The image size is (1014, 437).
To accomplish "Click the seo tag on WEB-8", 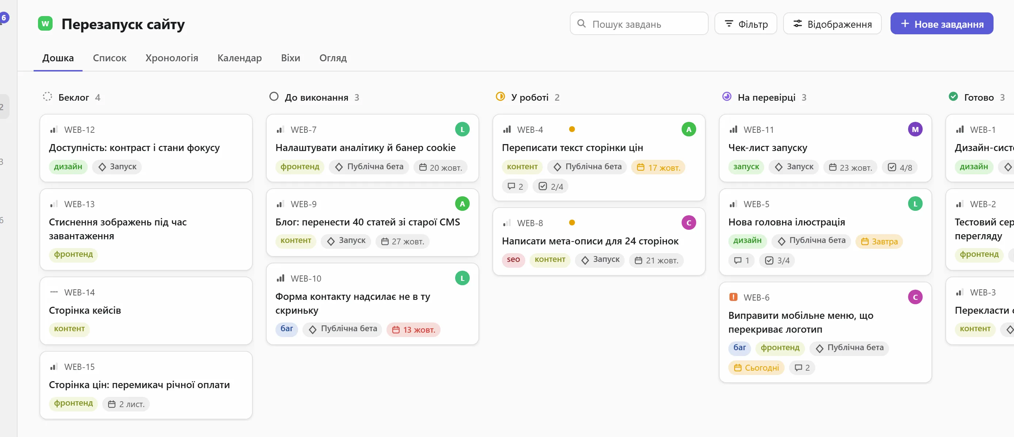I will pyautogui.click(x=513, y=260).
